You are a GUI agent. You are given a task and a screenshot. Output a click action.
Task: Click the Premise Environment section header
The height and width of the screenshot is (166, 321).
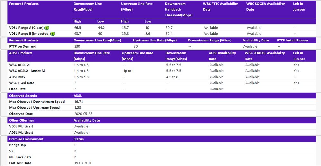[26, 139]
